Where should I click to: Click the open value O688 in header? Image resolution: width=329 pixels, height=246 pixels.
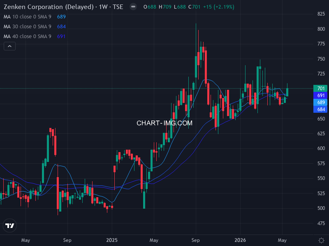[150, 7]
